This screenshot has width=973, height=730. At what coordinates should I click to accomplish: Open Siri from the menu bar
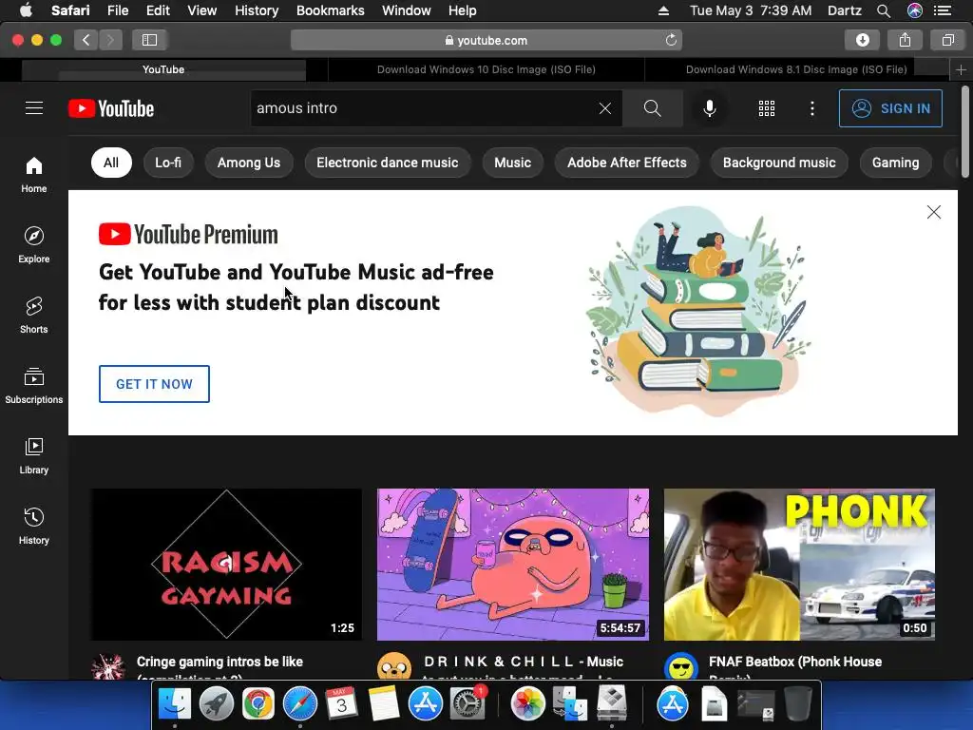click(915, 10)
